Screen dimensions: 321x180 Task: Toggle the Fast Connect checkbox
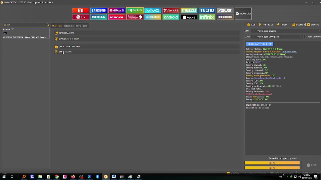point(306,37)
